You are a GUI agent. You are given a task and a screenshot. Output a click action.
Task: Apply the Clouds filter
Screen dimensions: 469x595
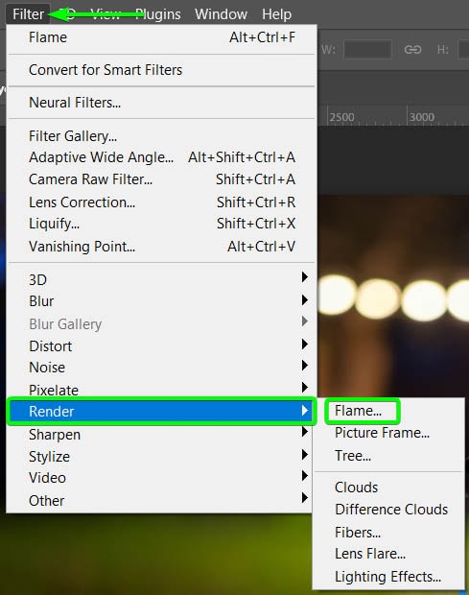click(x=357, y=488)
